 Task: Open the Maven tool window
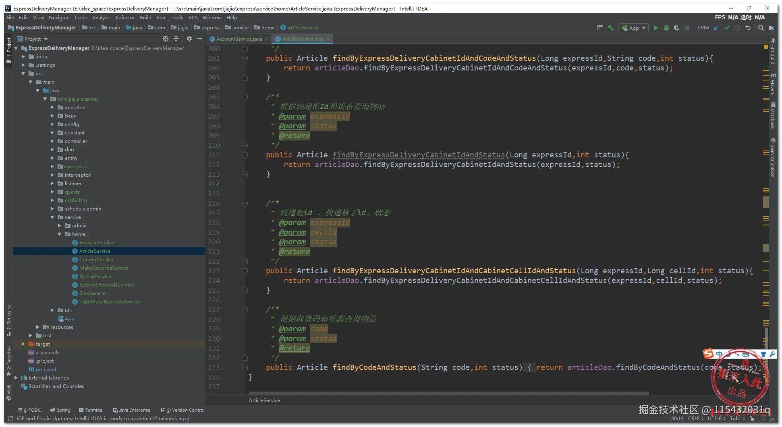click(773, 83)
